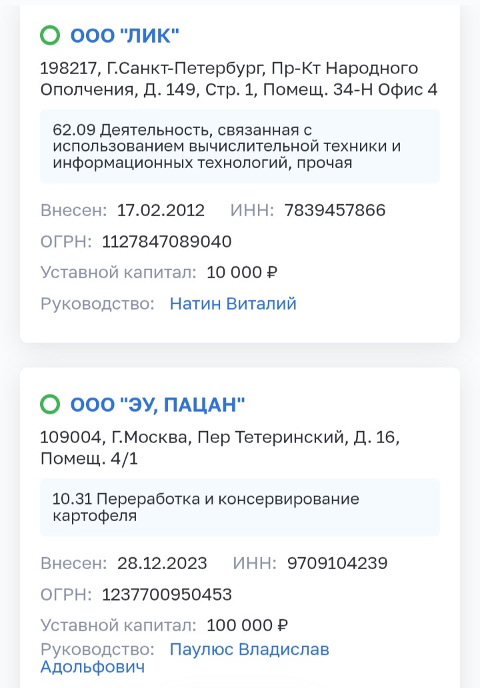This screenshot has width=480, height=688.
Task: Click the Saint Petersburg address of ЛИК
Action: 239,79
